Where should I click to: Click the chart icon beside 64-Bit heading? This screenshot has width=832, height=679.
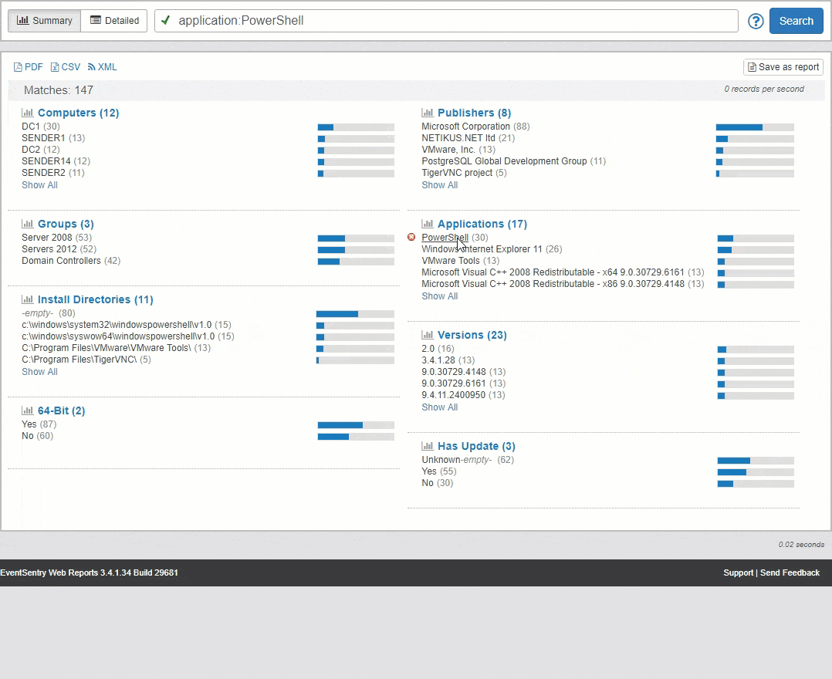point(28,410)
